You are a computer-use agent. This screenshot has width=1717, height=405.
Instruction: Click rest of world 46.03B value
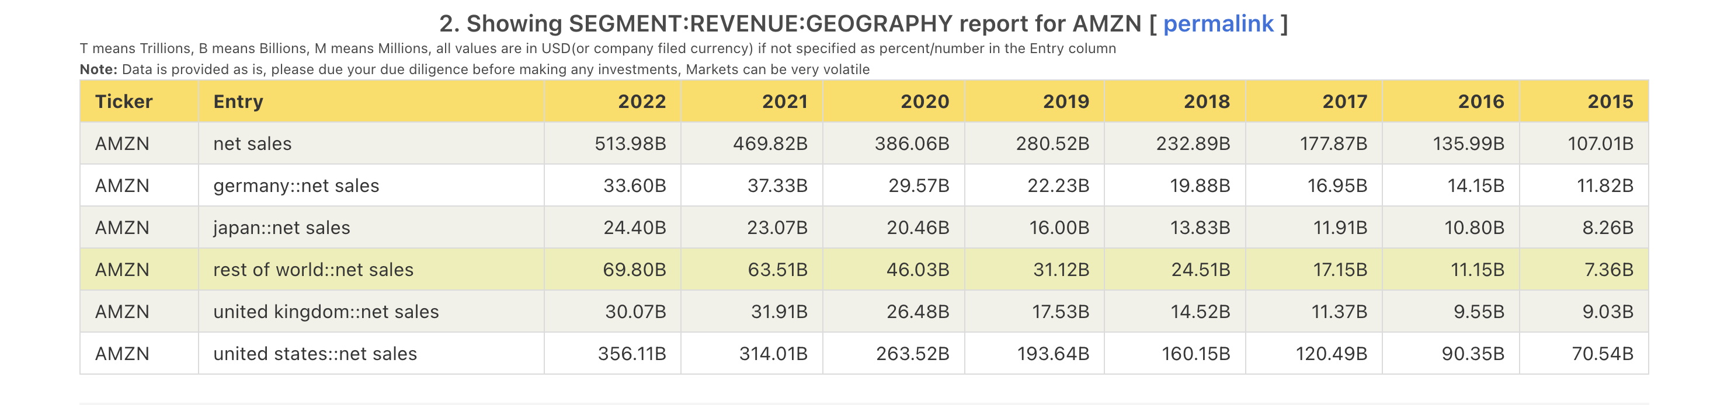(x=918, y=269)
